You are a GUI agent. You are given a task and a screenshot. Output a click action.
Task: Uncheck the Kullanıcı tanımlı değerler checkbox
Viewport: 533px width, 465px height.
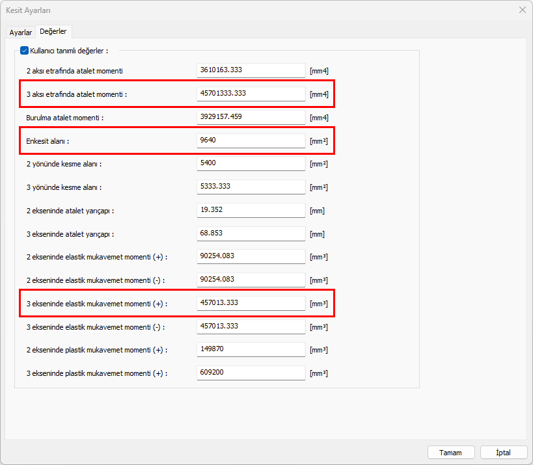tap(25, 50)
